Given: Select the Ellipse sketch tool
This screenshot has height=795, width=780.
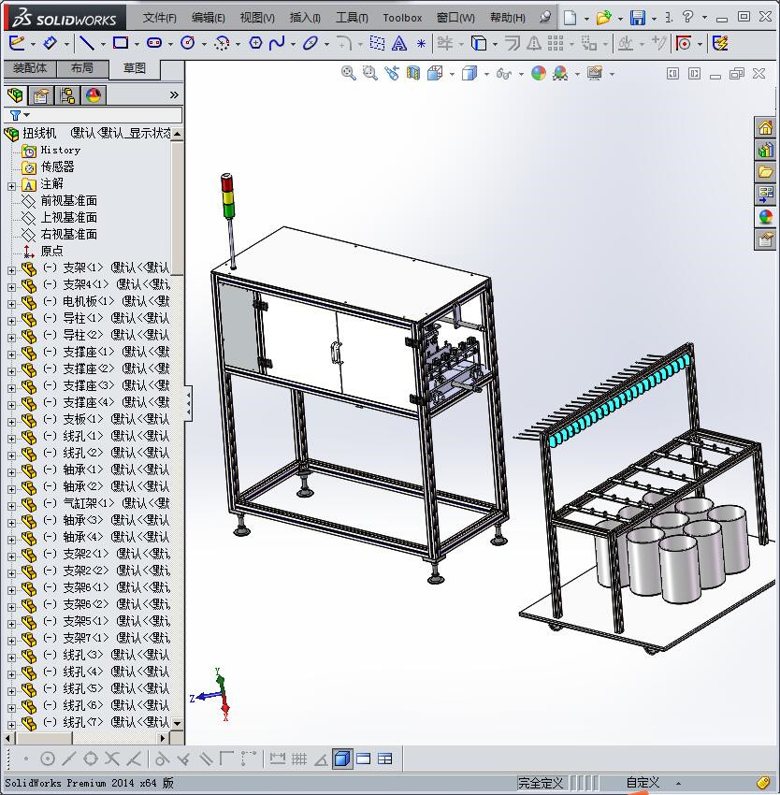Looking at the screenshot, I should click(x=310, y=43).
